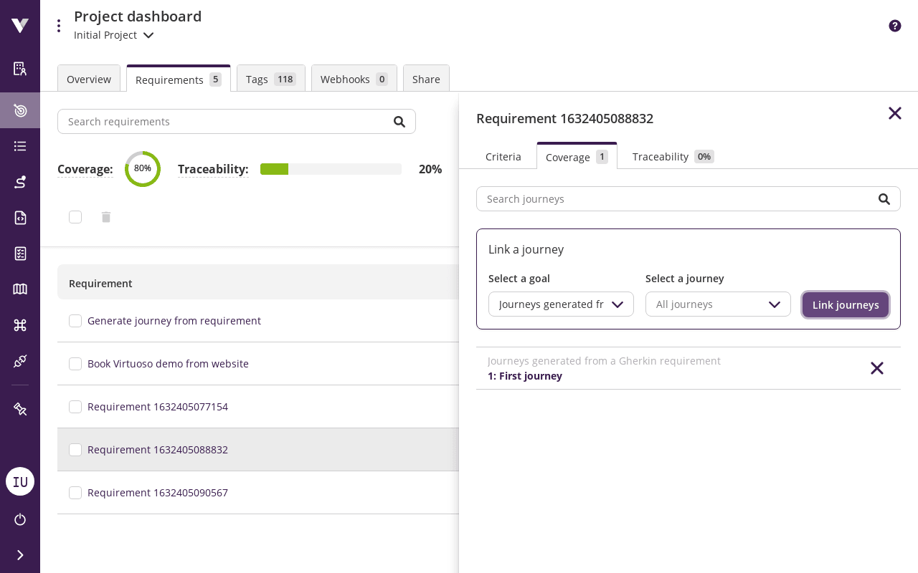Select the checkbox for Requirement 1632405090567
This screenshot has width=918, height=573.
coord(75,493)
